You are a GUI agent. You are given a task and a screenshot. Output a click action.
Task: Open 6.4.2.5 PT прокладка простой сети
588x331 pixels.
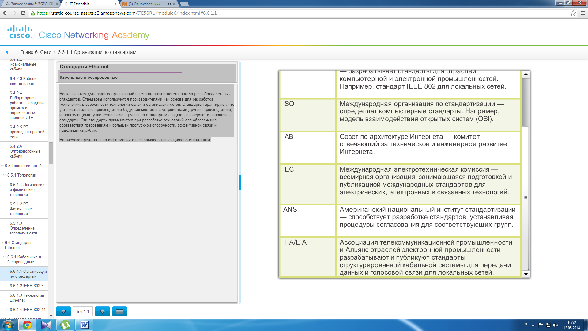tap(24, 132)
